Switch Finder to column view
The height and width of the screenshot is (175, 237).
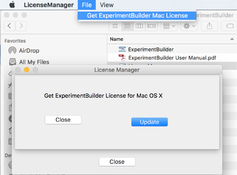click(x=139, y=26)
